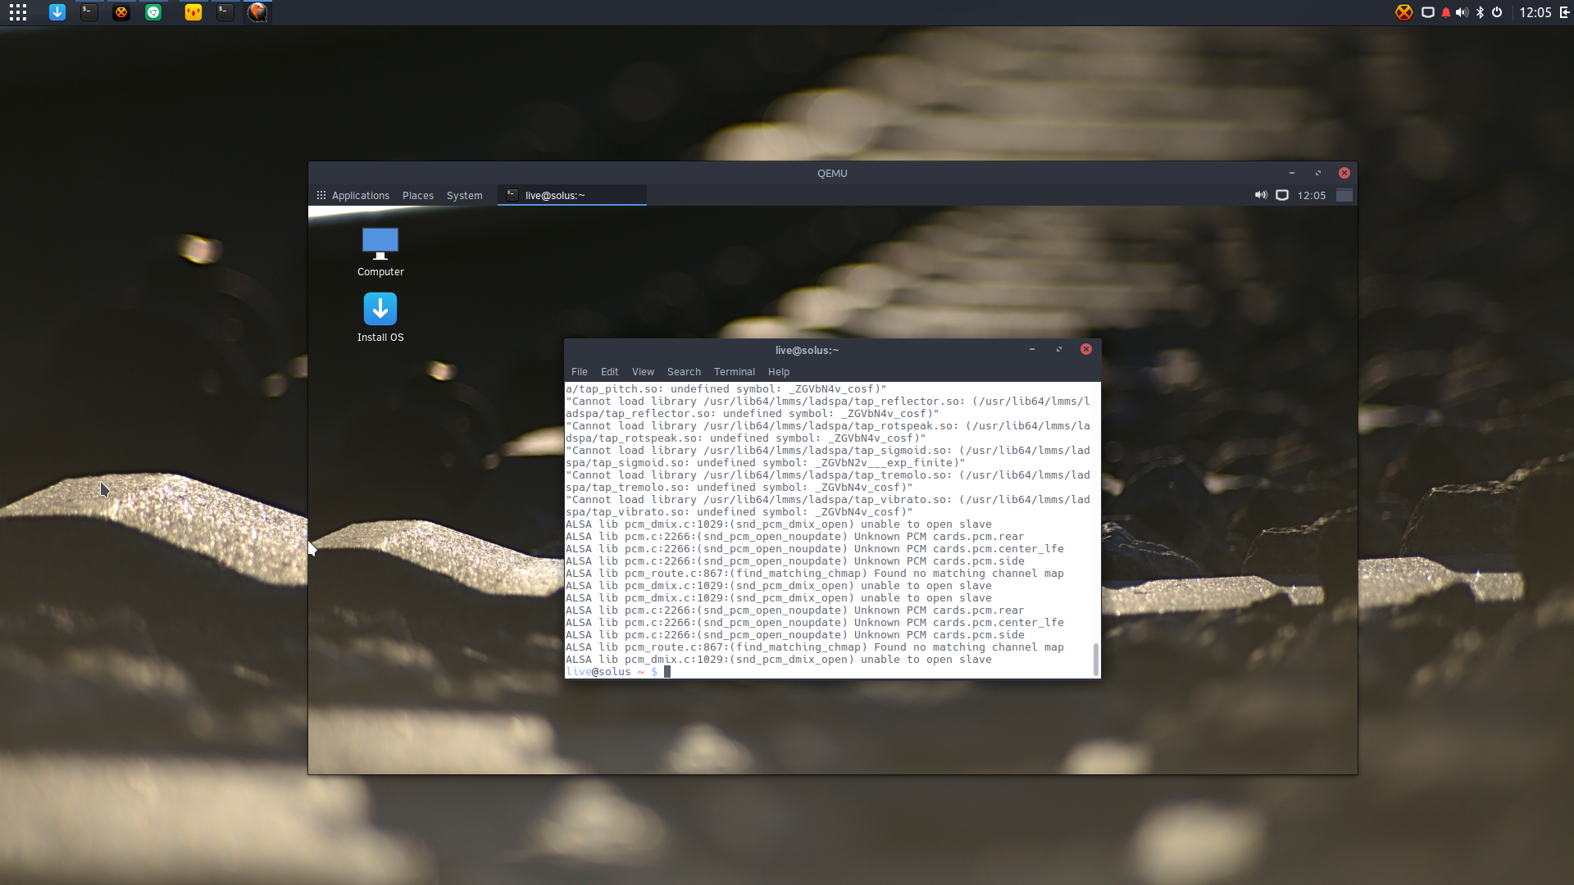Open the second terminal launcher in panel
The image size is (1574, 885).
tap(225, 12)
